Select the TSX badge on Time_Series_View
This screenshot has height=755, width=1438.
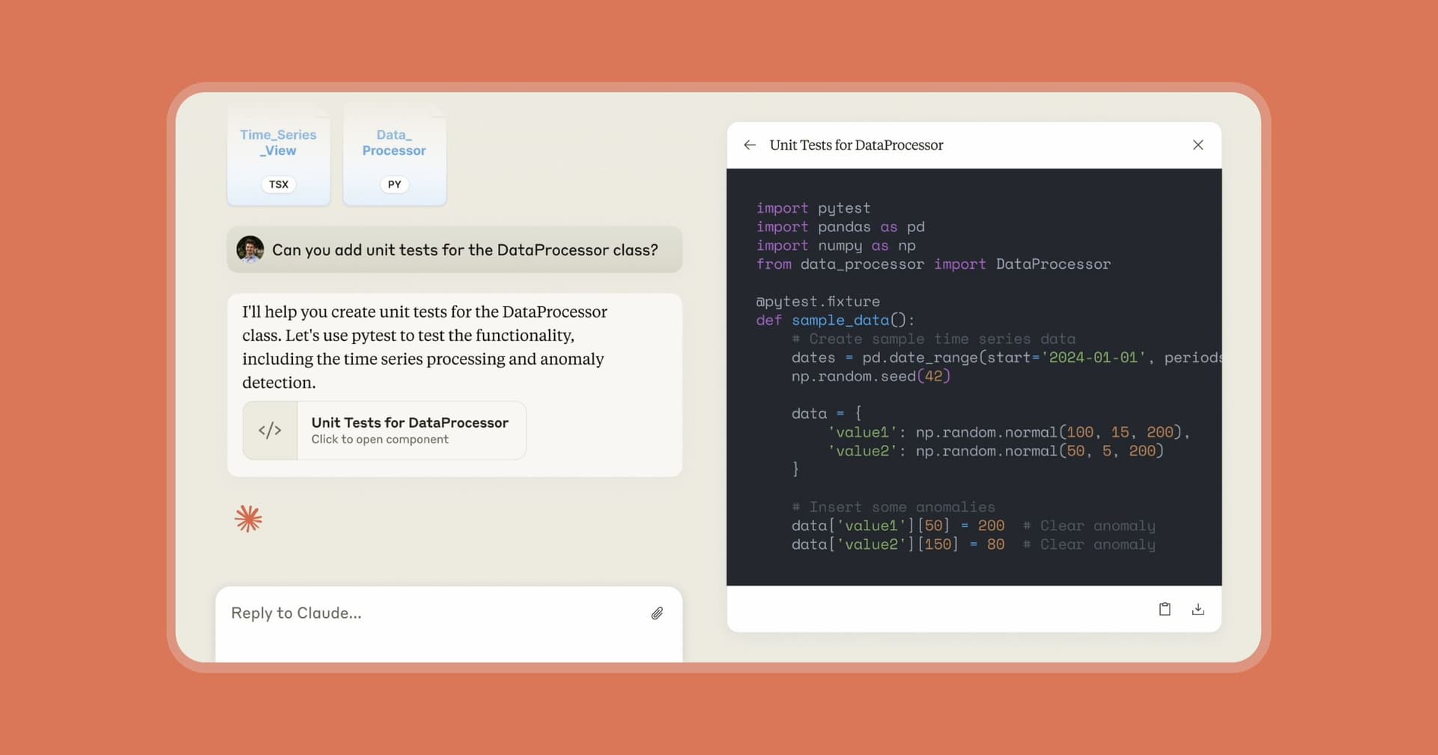tap(278, 184)
